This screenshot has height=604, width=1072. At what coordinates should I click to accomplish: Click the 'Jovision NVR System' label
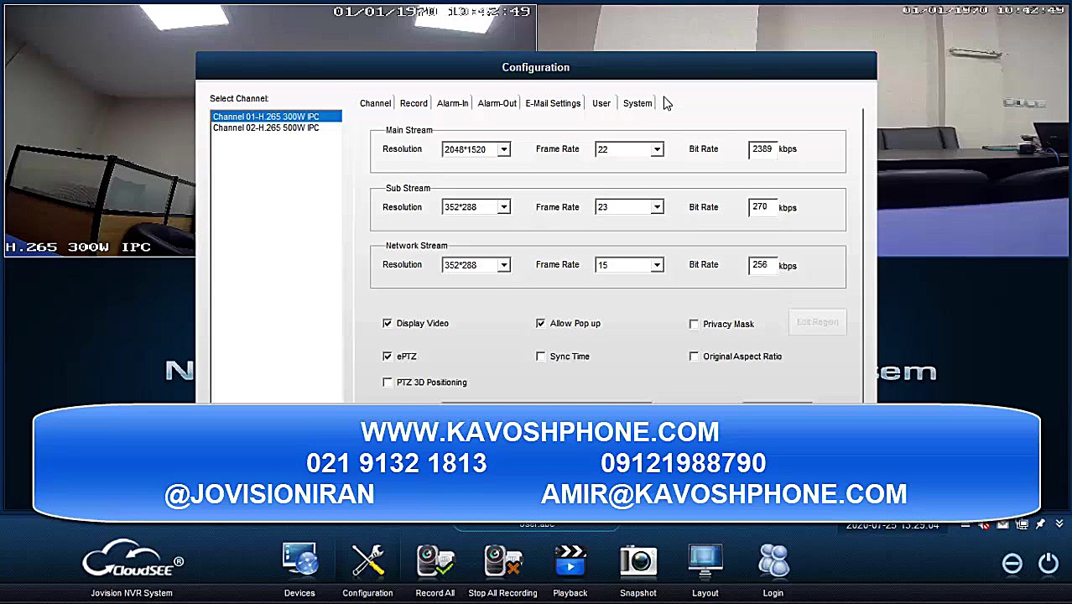point(132,593)
